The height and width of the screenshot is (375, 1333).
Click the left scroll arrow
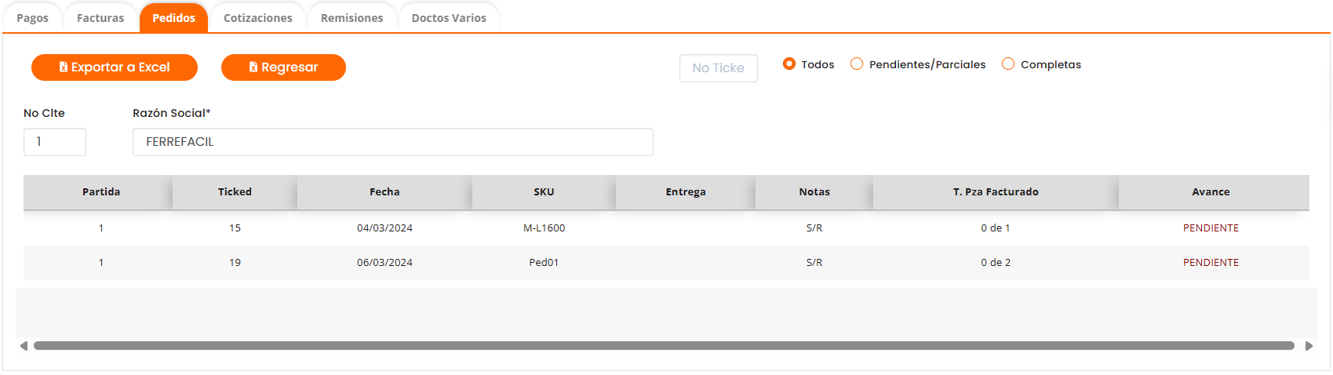24,346
